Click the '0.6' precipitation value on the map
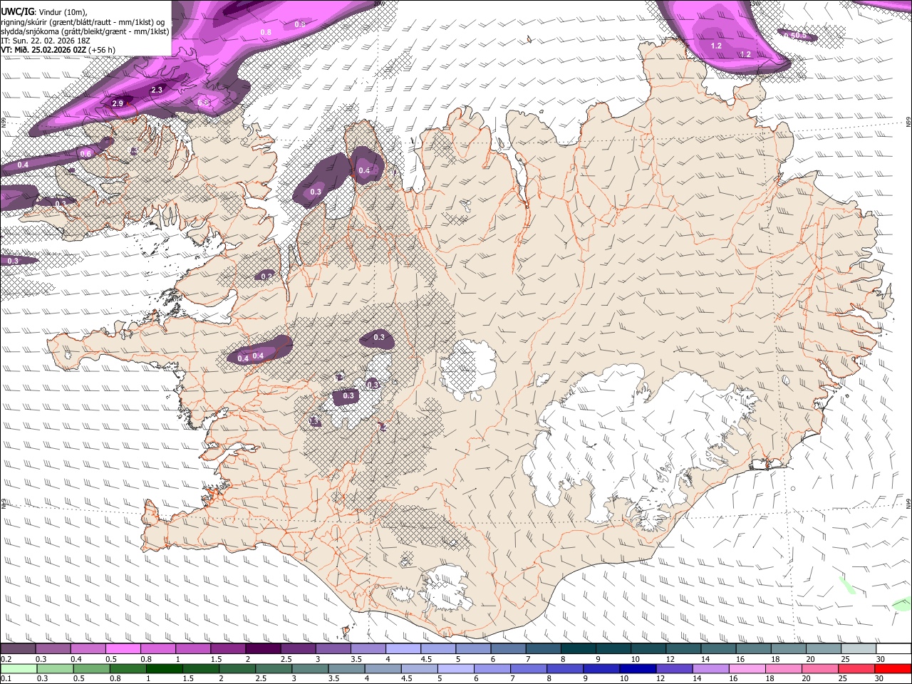 coord(85,154)
